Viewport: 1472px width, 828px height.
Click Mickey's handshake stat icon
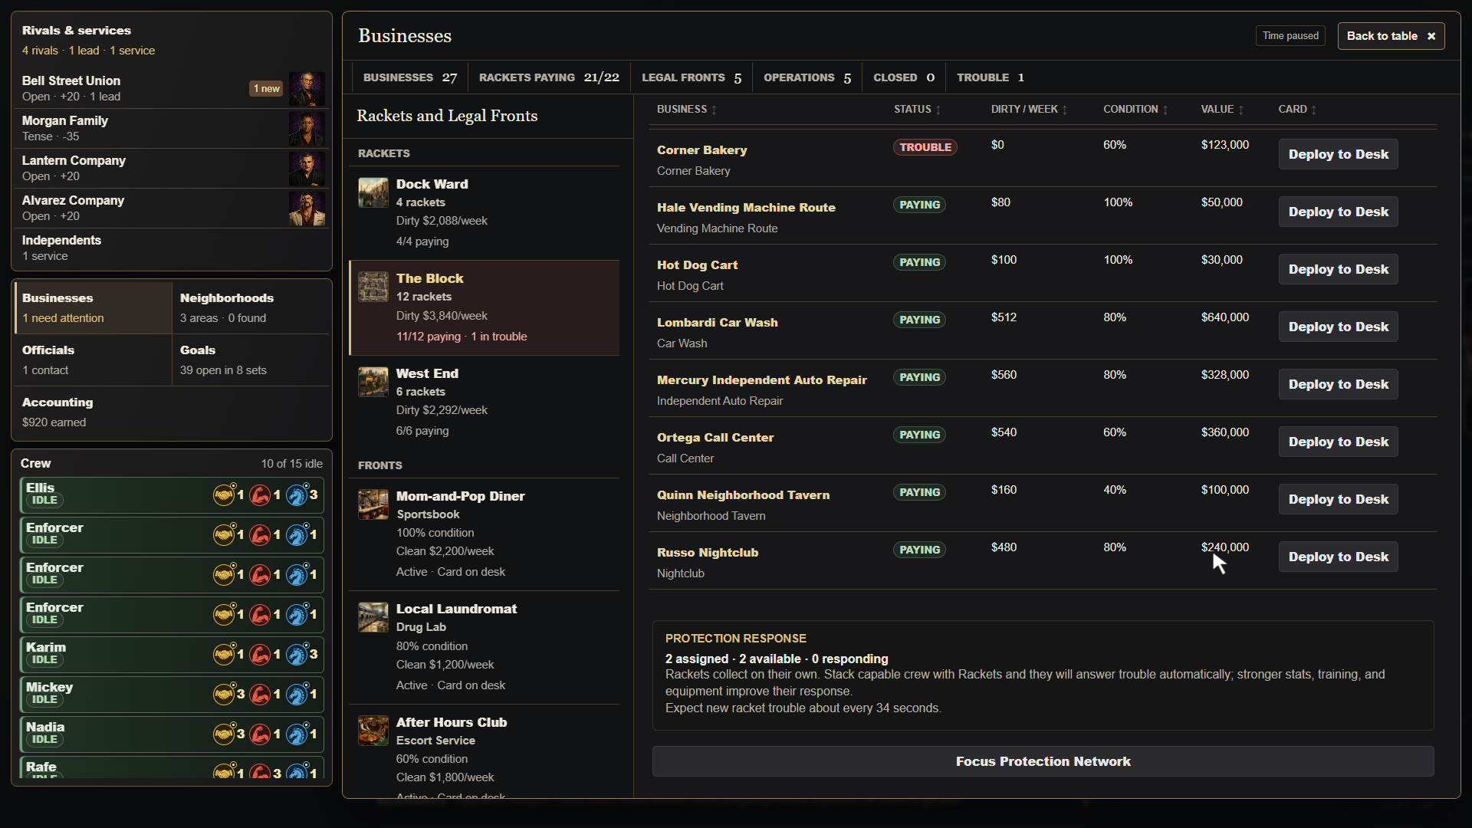coord(224,694)
